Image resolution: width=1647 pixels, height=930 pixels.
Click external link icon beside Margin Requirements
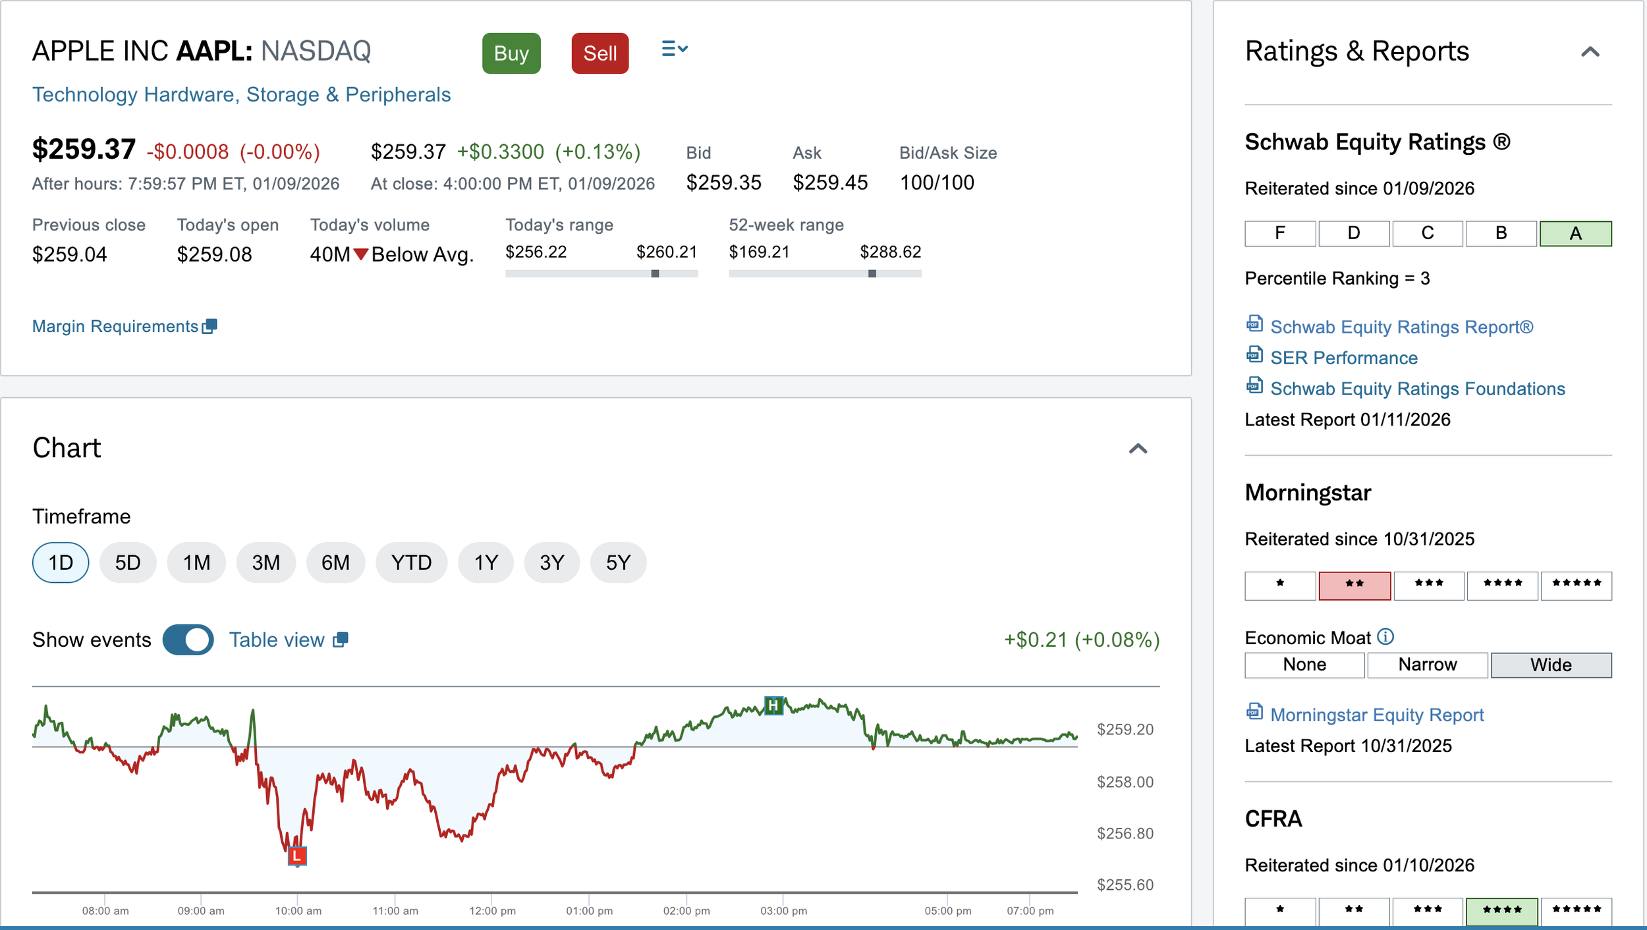pyautogui.click(x=209, y=326)
